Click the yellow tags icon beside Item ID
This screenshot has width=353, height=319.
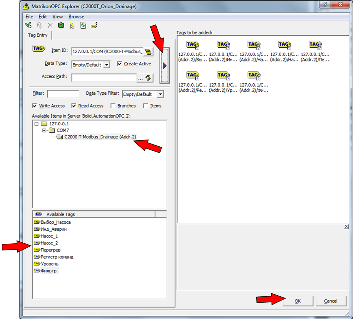[148, 51]
